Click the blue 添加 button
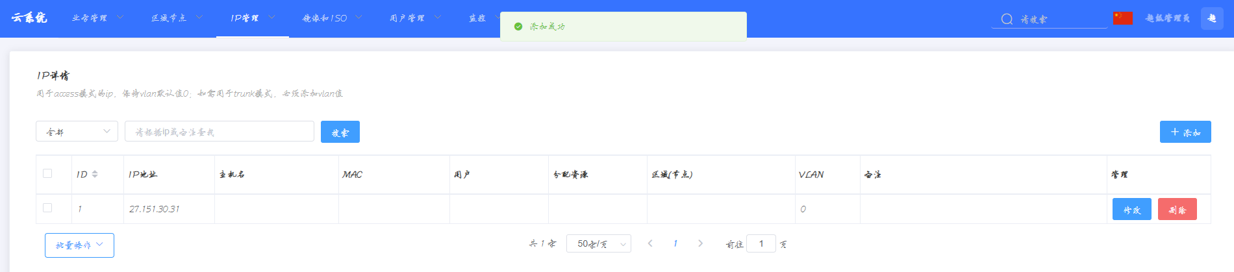Viewport: 1234px width, 272px height. tap(1185, 132)
